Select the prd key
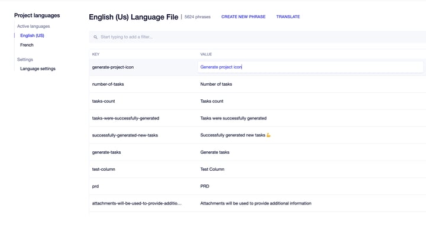Screen dimensions: 426x234 pos(95,187)
